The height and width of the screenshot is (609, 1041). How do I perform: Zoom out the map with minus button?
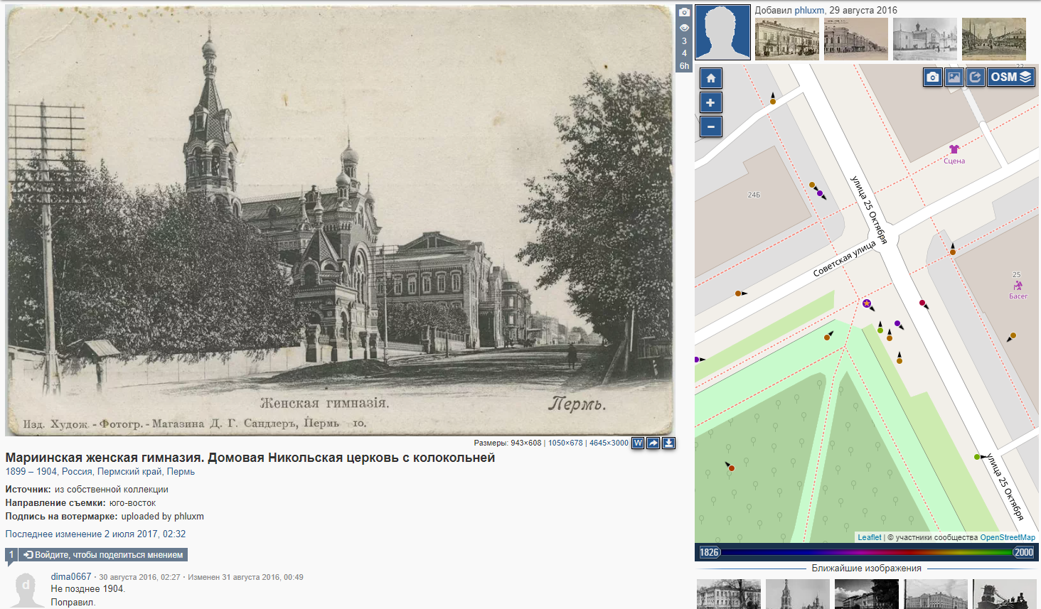coord(710,126)
